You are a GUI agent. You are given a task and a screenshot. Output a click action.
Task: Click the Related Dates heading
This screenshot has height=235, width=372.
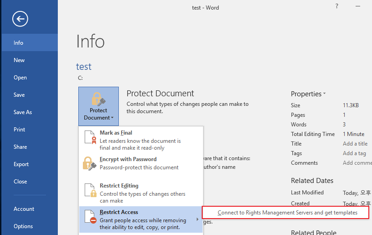tap(312, 181)
